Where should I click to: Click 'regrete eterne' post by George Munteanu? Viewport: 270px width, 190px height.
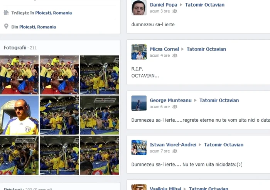click(201, 120)
